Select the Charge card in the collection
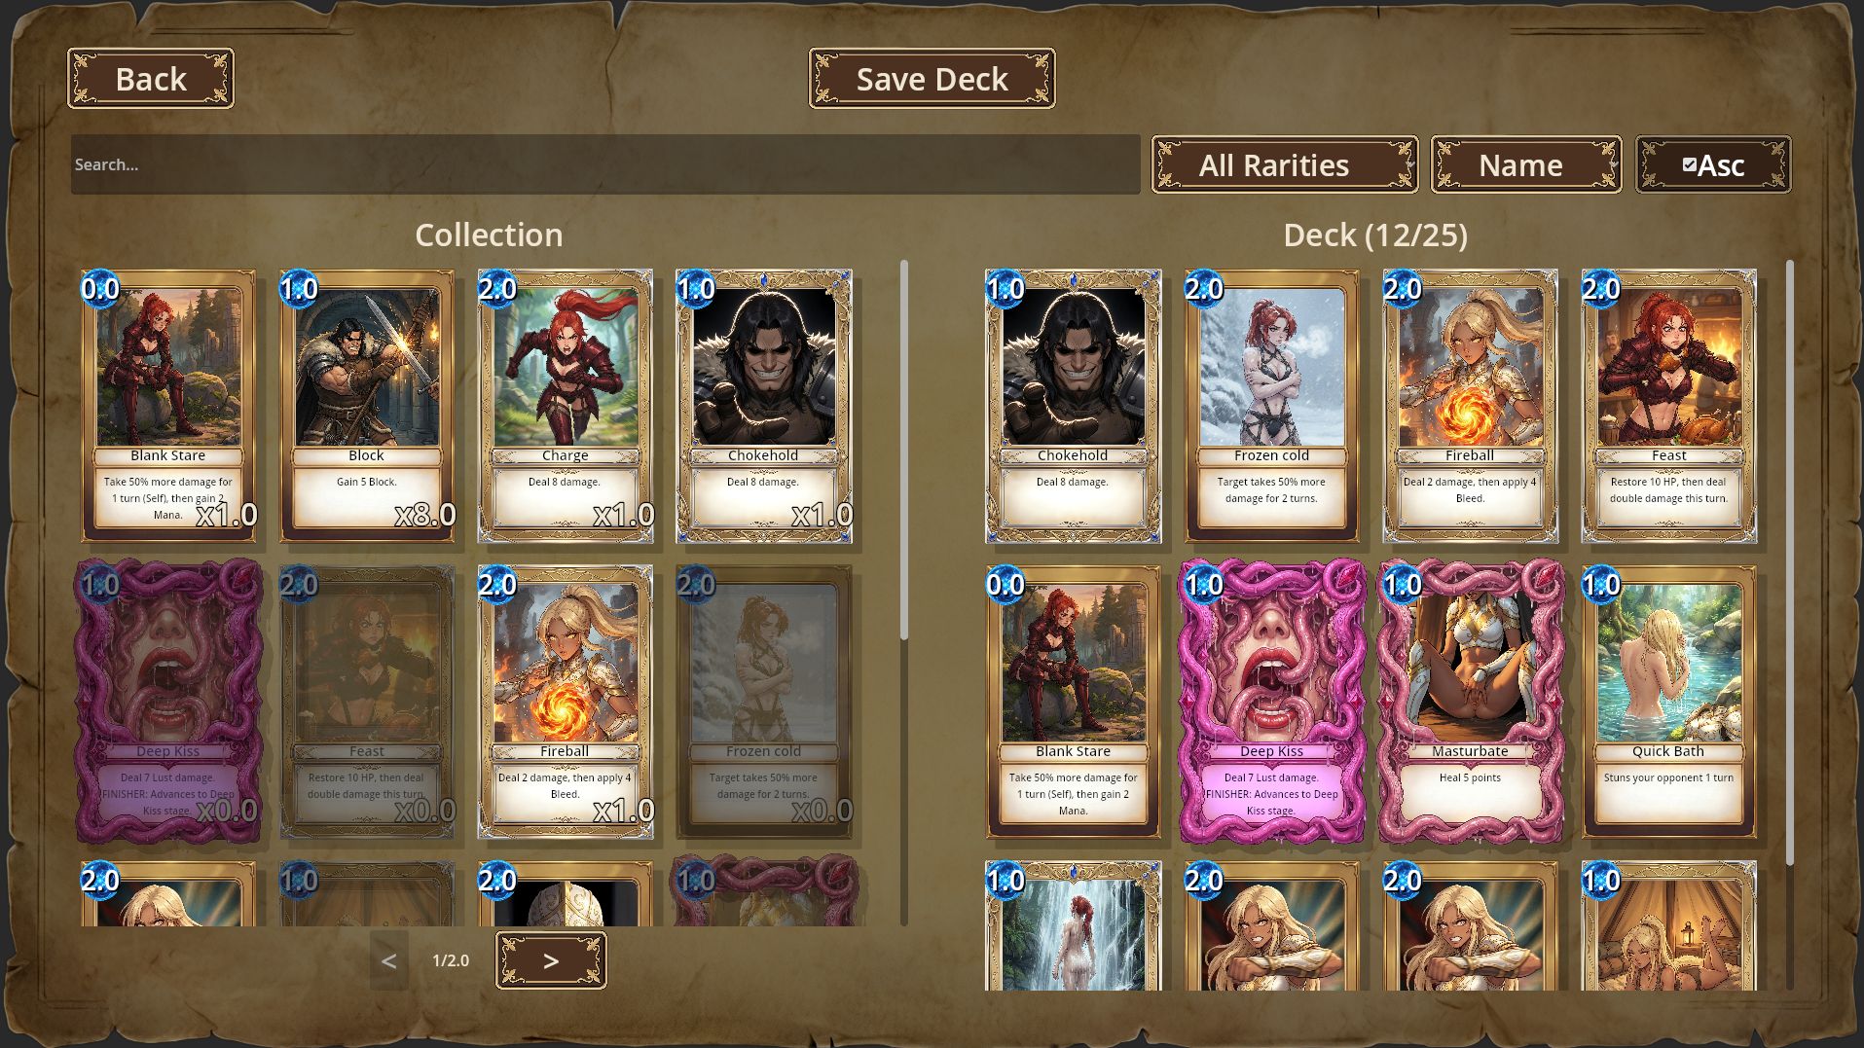Image resolution: width=1864 pixels, height=1048 pixels. [x=566, y=406]
